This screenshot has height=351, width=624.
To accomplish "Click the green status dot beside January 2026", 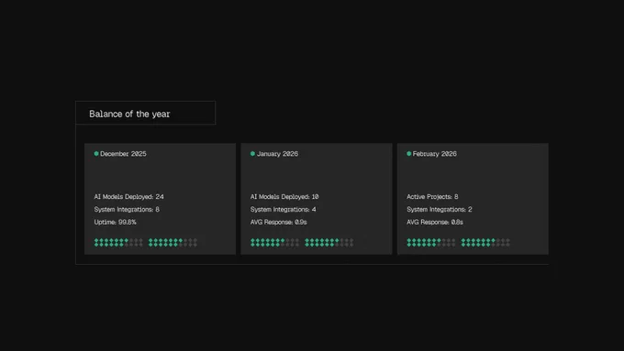I will (252, 153).
